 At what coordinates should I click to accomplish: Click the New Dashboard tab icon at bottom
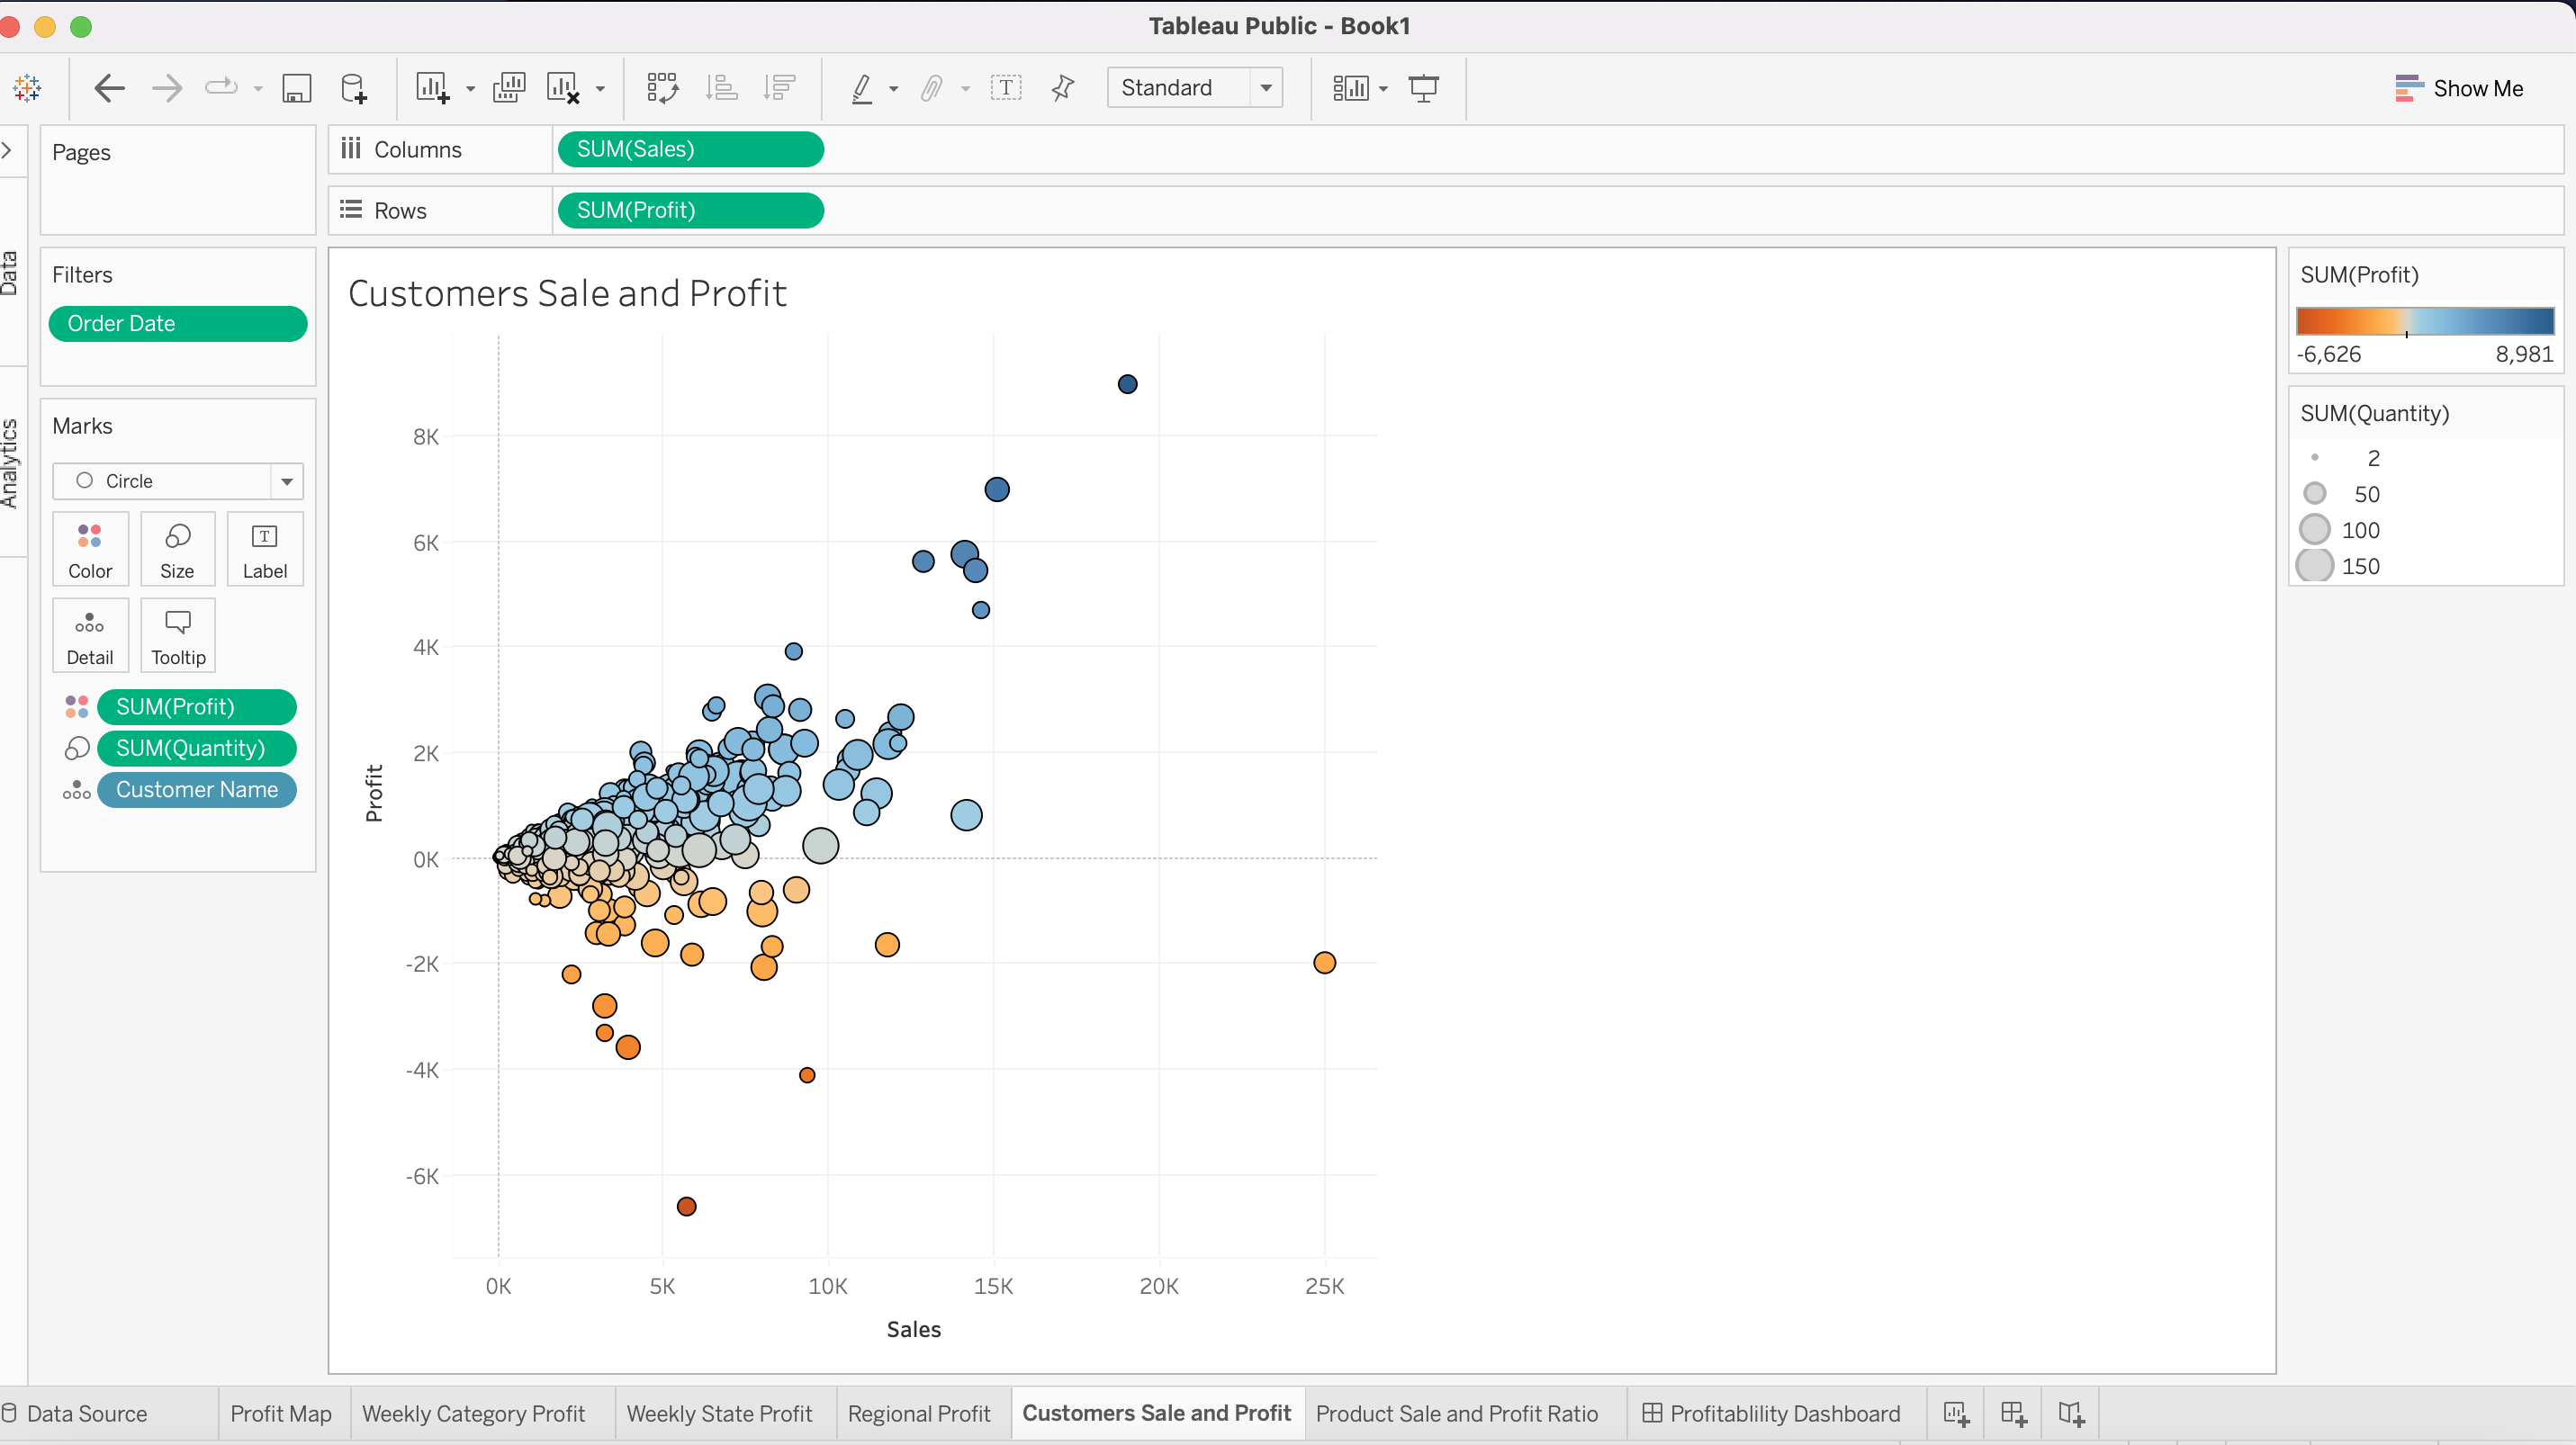[2014, 1413]
